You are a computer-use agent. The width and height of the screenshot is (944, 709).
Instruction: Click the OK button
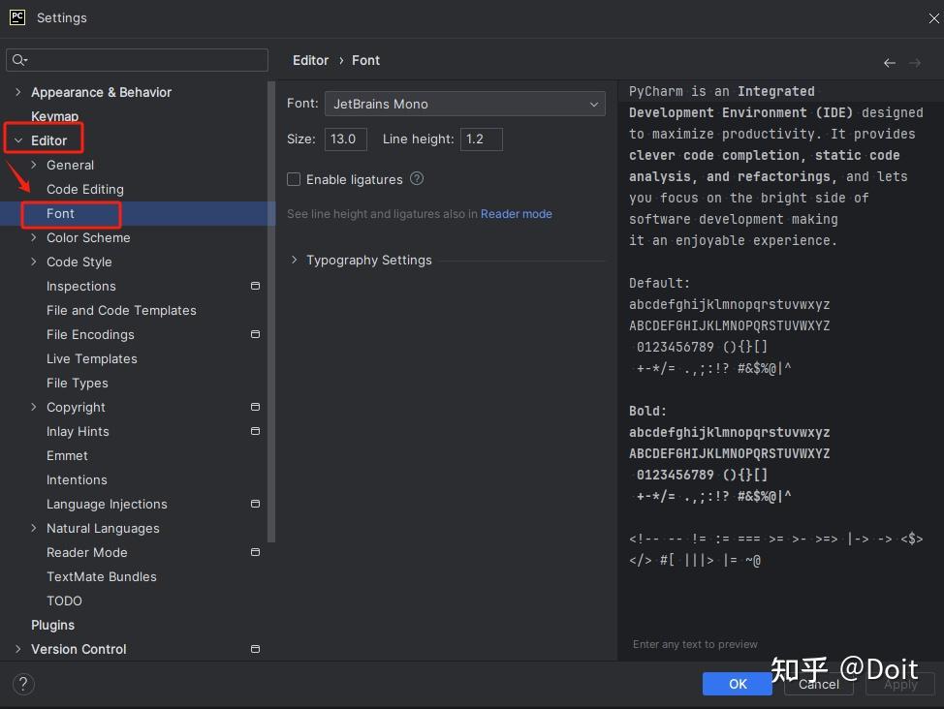point(737,684)
